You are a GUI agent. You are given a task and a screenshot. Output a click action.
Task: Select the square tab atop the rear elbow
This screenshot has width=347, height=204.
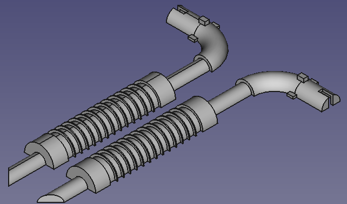[204, 20]
